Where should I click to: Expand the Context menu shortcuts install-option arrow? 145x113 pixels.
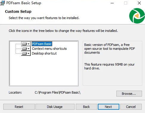coord(29,49)
